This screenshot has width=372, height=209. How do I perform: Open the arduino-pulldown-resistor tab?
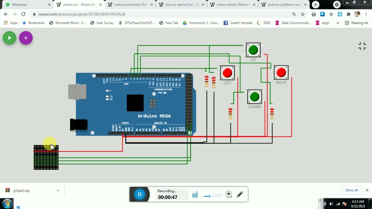pos(284,5)
